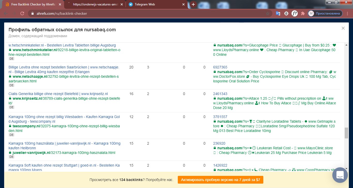The width and height of the screenshot is (353, 188).
Task: Click site lock icon in address bar
Action: [32, 13]
